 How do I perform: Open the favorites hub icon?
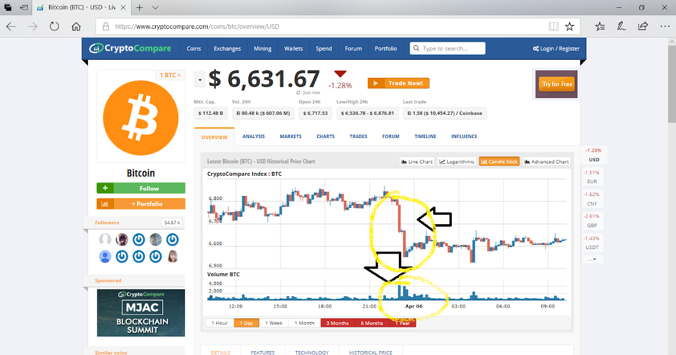(x=600, y=26)
